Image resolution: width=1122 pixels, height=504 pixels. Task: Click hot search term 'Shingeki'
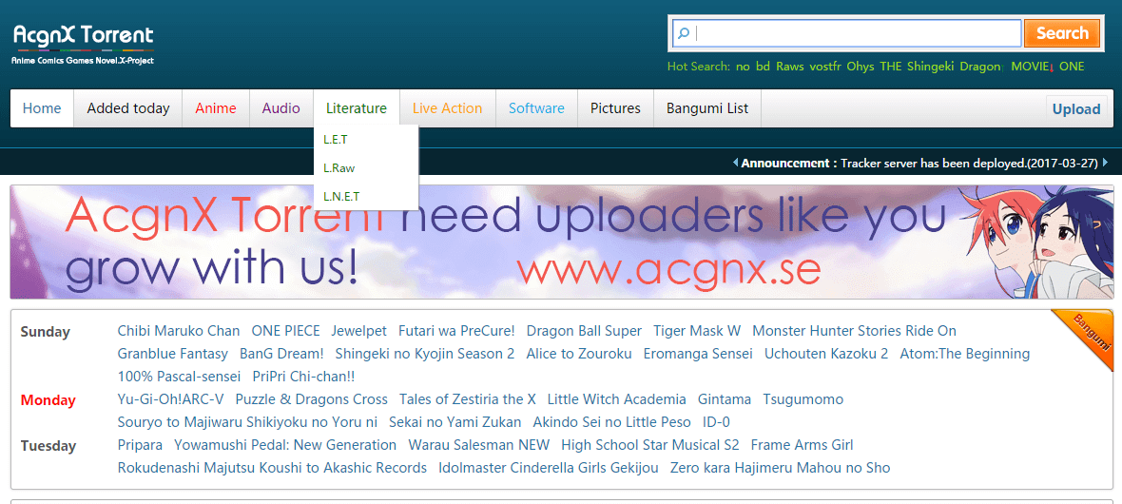(x=931, y=67)
